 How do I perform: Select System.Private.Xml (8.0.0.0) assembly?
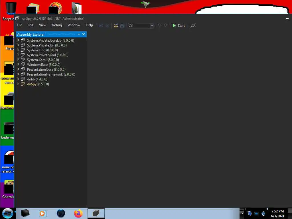coord(48,55)
